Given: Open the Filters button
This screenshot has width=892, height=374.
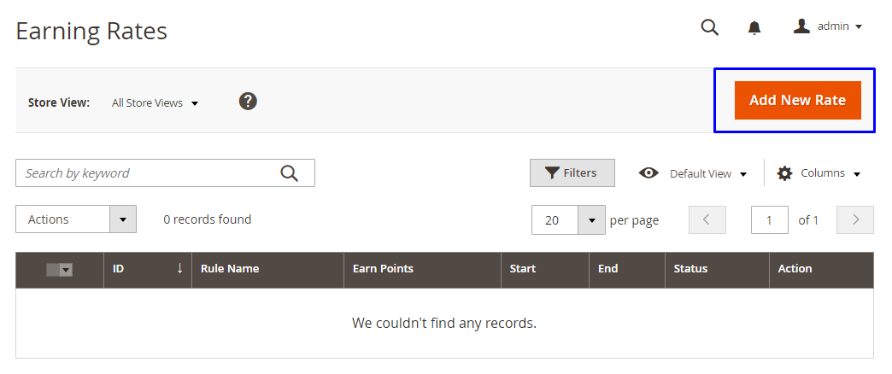Looking at the screenshot, I should click(572, 172).
